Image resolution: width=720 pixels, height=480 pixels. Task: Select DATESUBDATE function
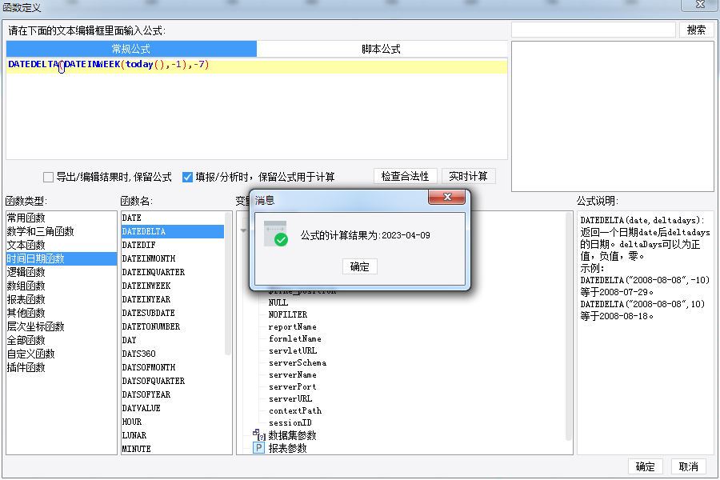(x=173, y=313)
